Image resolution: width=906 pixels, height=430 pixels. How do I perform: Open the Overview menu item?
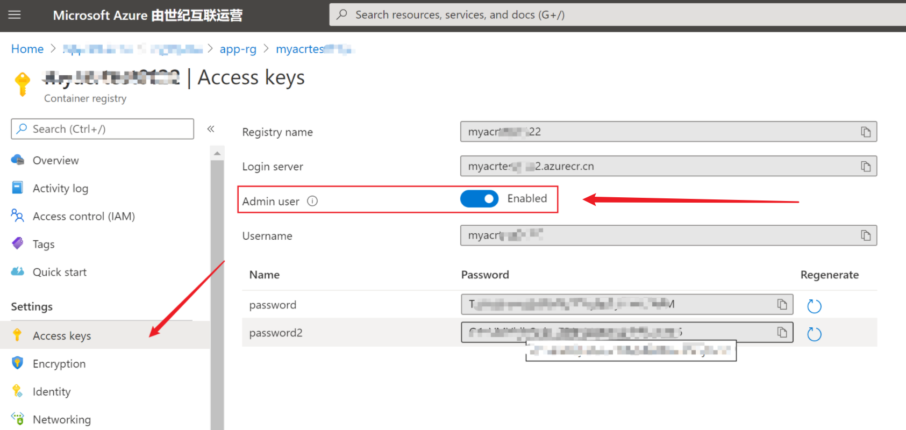click(x=55, y=160)
